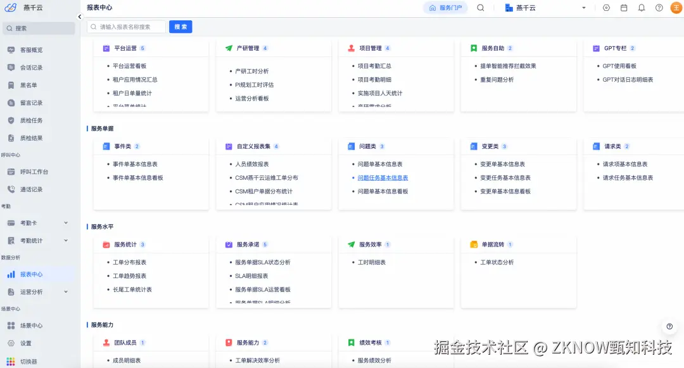
Task: Click the GPT专栏 card icon
Action: (x=597, y=48)
